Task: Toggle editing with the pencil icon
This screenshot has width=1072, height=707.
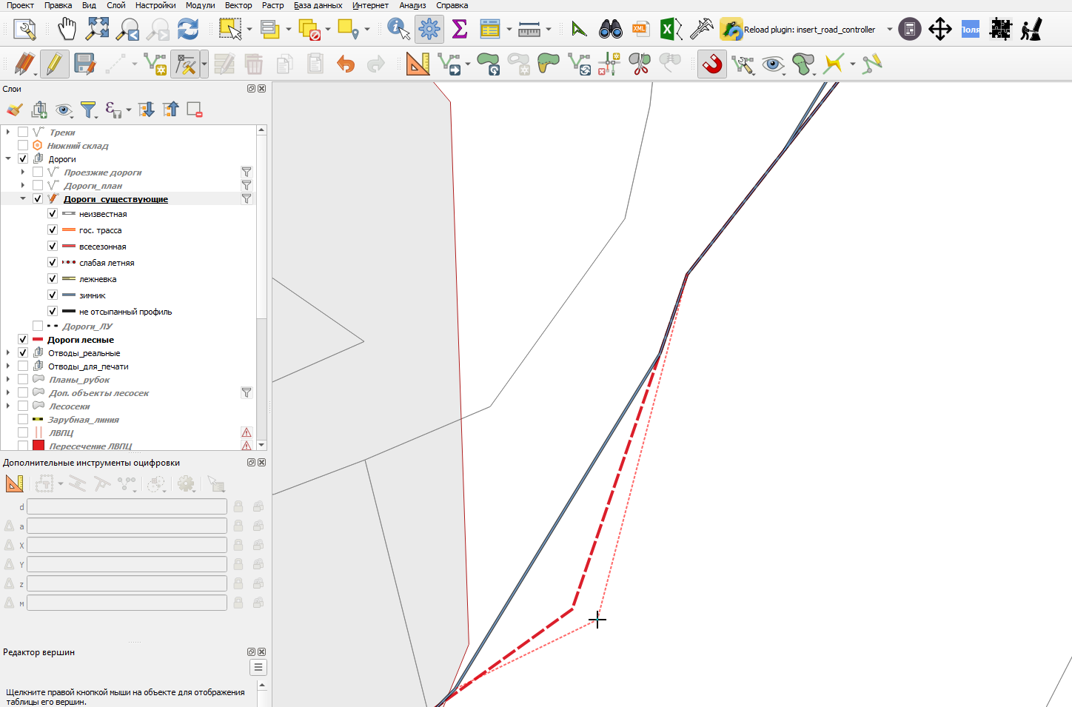Action: (x=54, y=64)
